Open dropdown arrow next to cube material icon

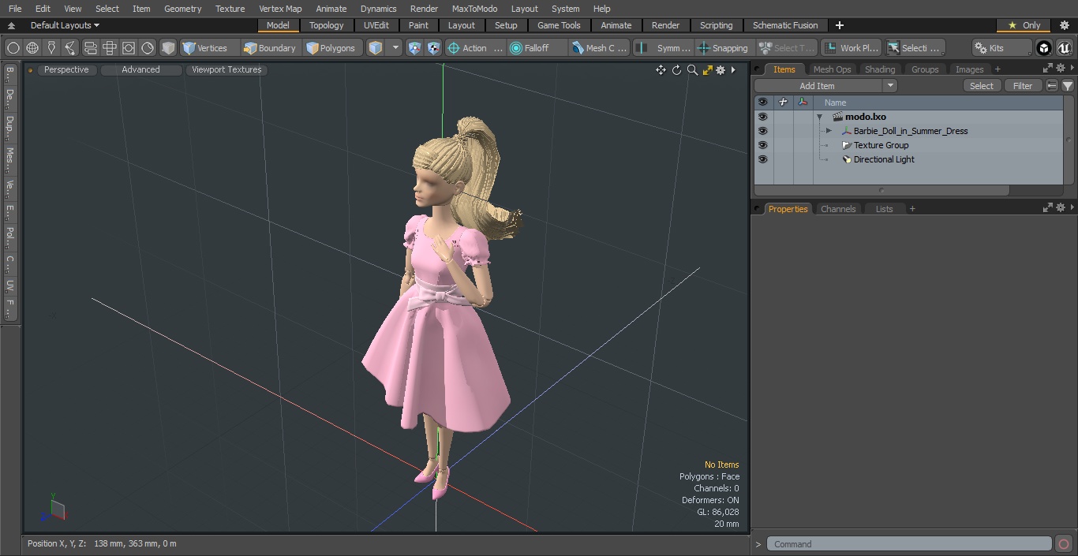coord(396,48)
